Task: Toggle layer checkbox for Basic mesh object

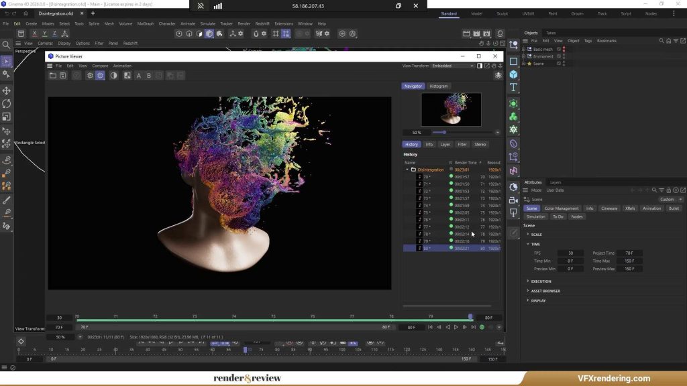Action: coord(558,49)
